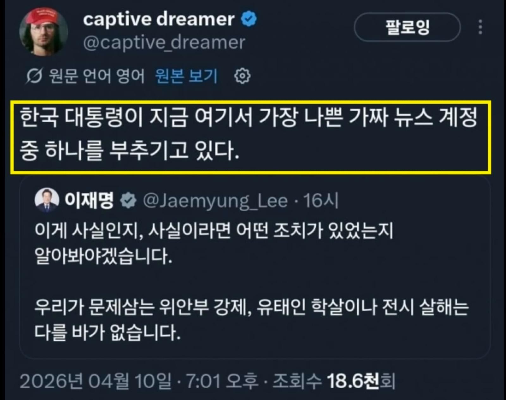Open 이재명's avatar in the quoted tweet
This screenshot has height=400, width=506.
[x=47, y=200]
